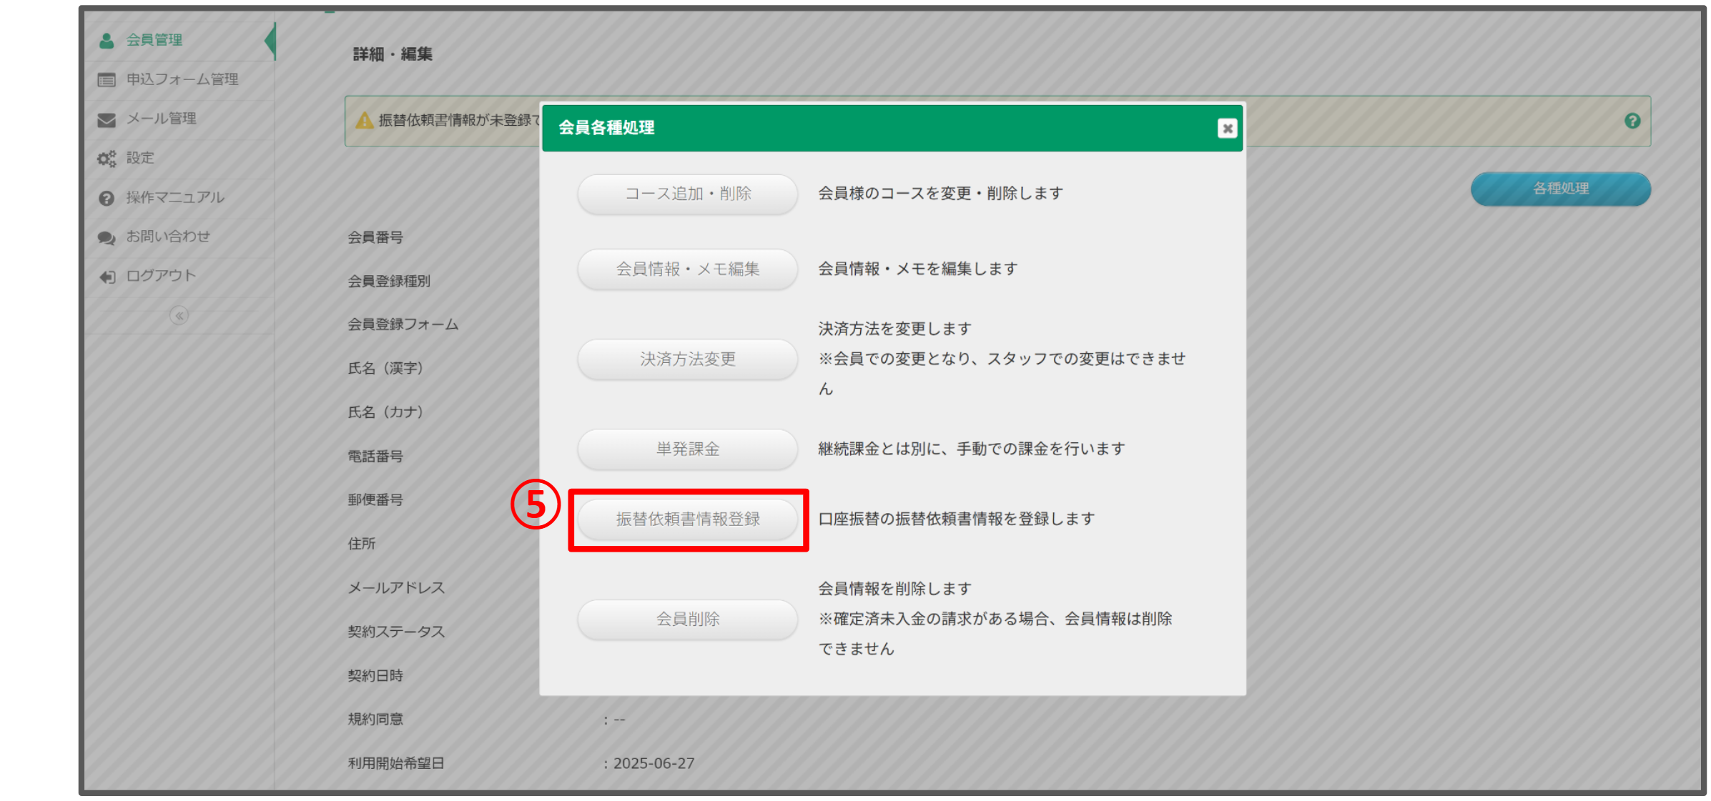1711x801 pixels.
Task: Click the お問い合わせ chat bubble icon
Action: click(106, 236)
